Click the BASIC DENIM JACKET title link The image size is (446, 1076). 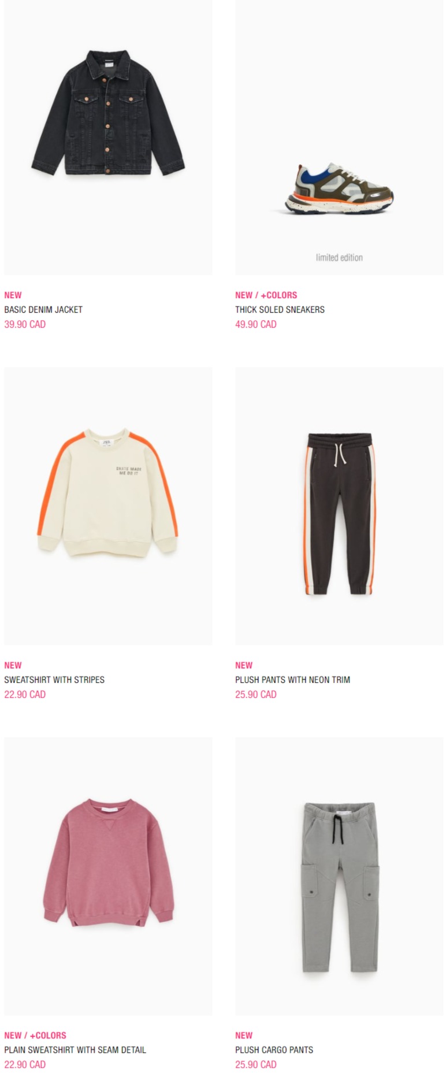[43, 310]
